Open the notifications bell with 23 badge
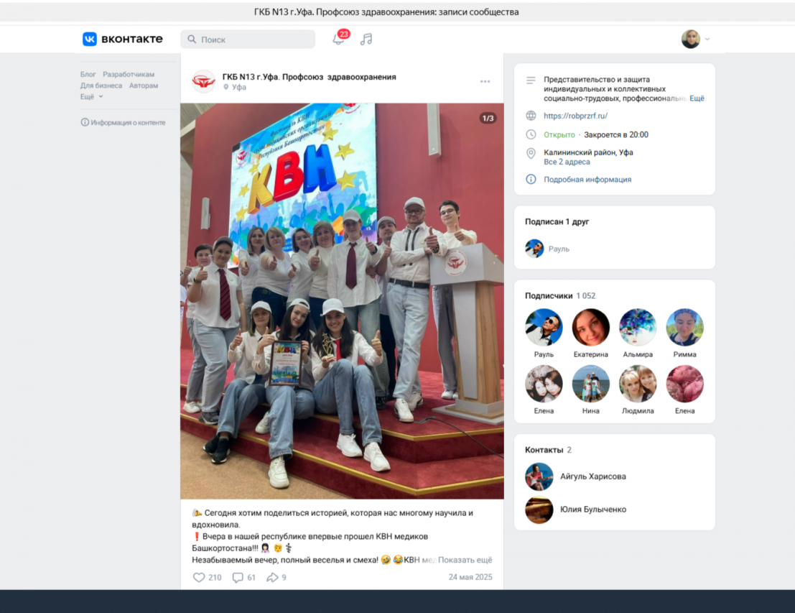 pos(340,38)
